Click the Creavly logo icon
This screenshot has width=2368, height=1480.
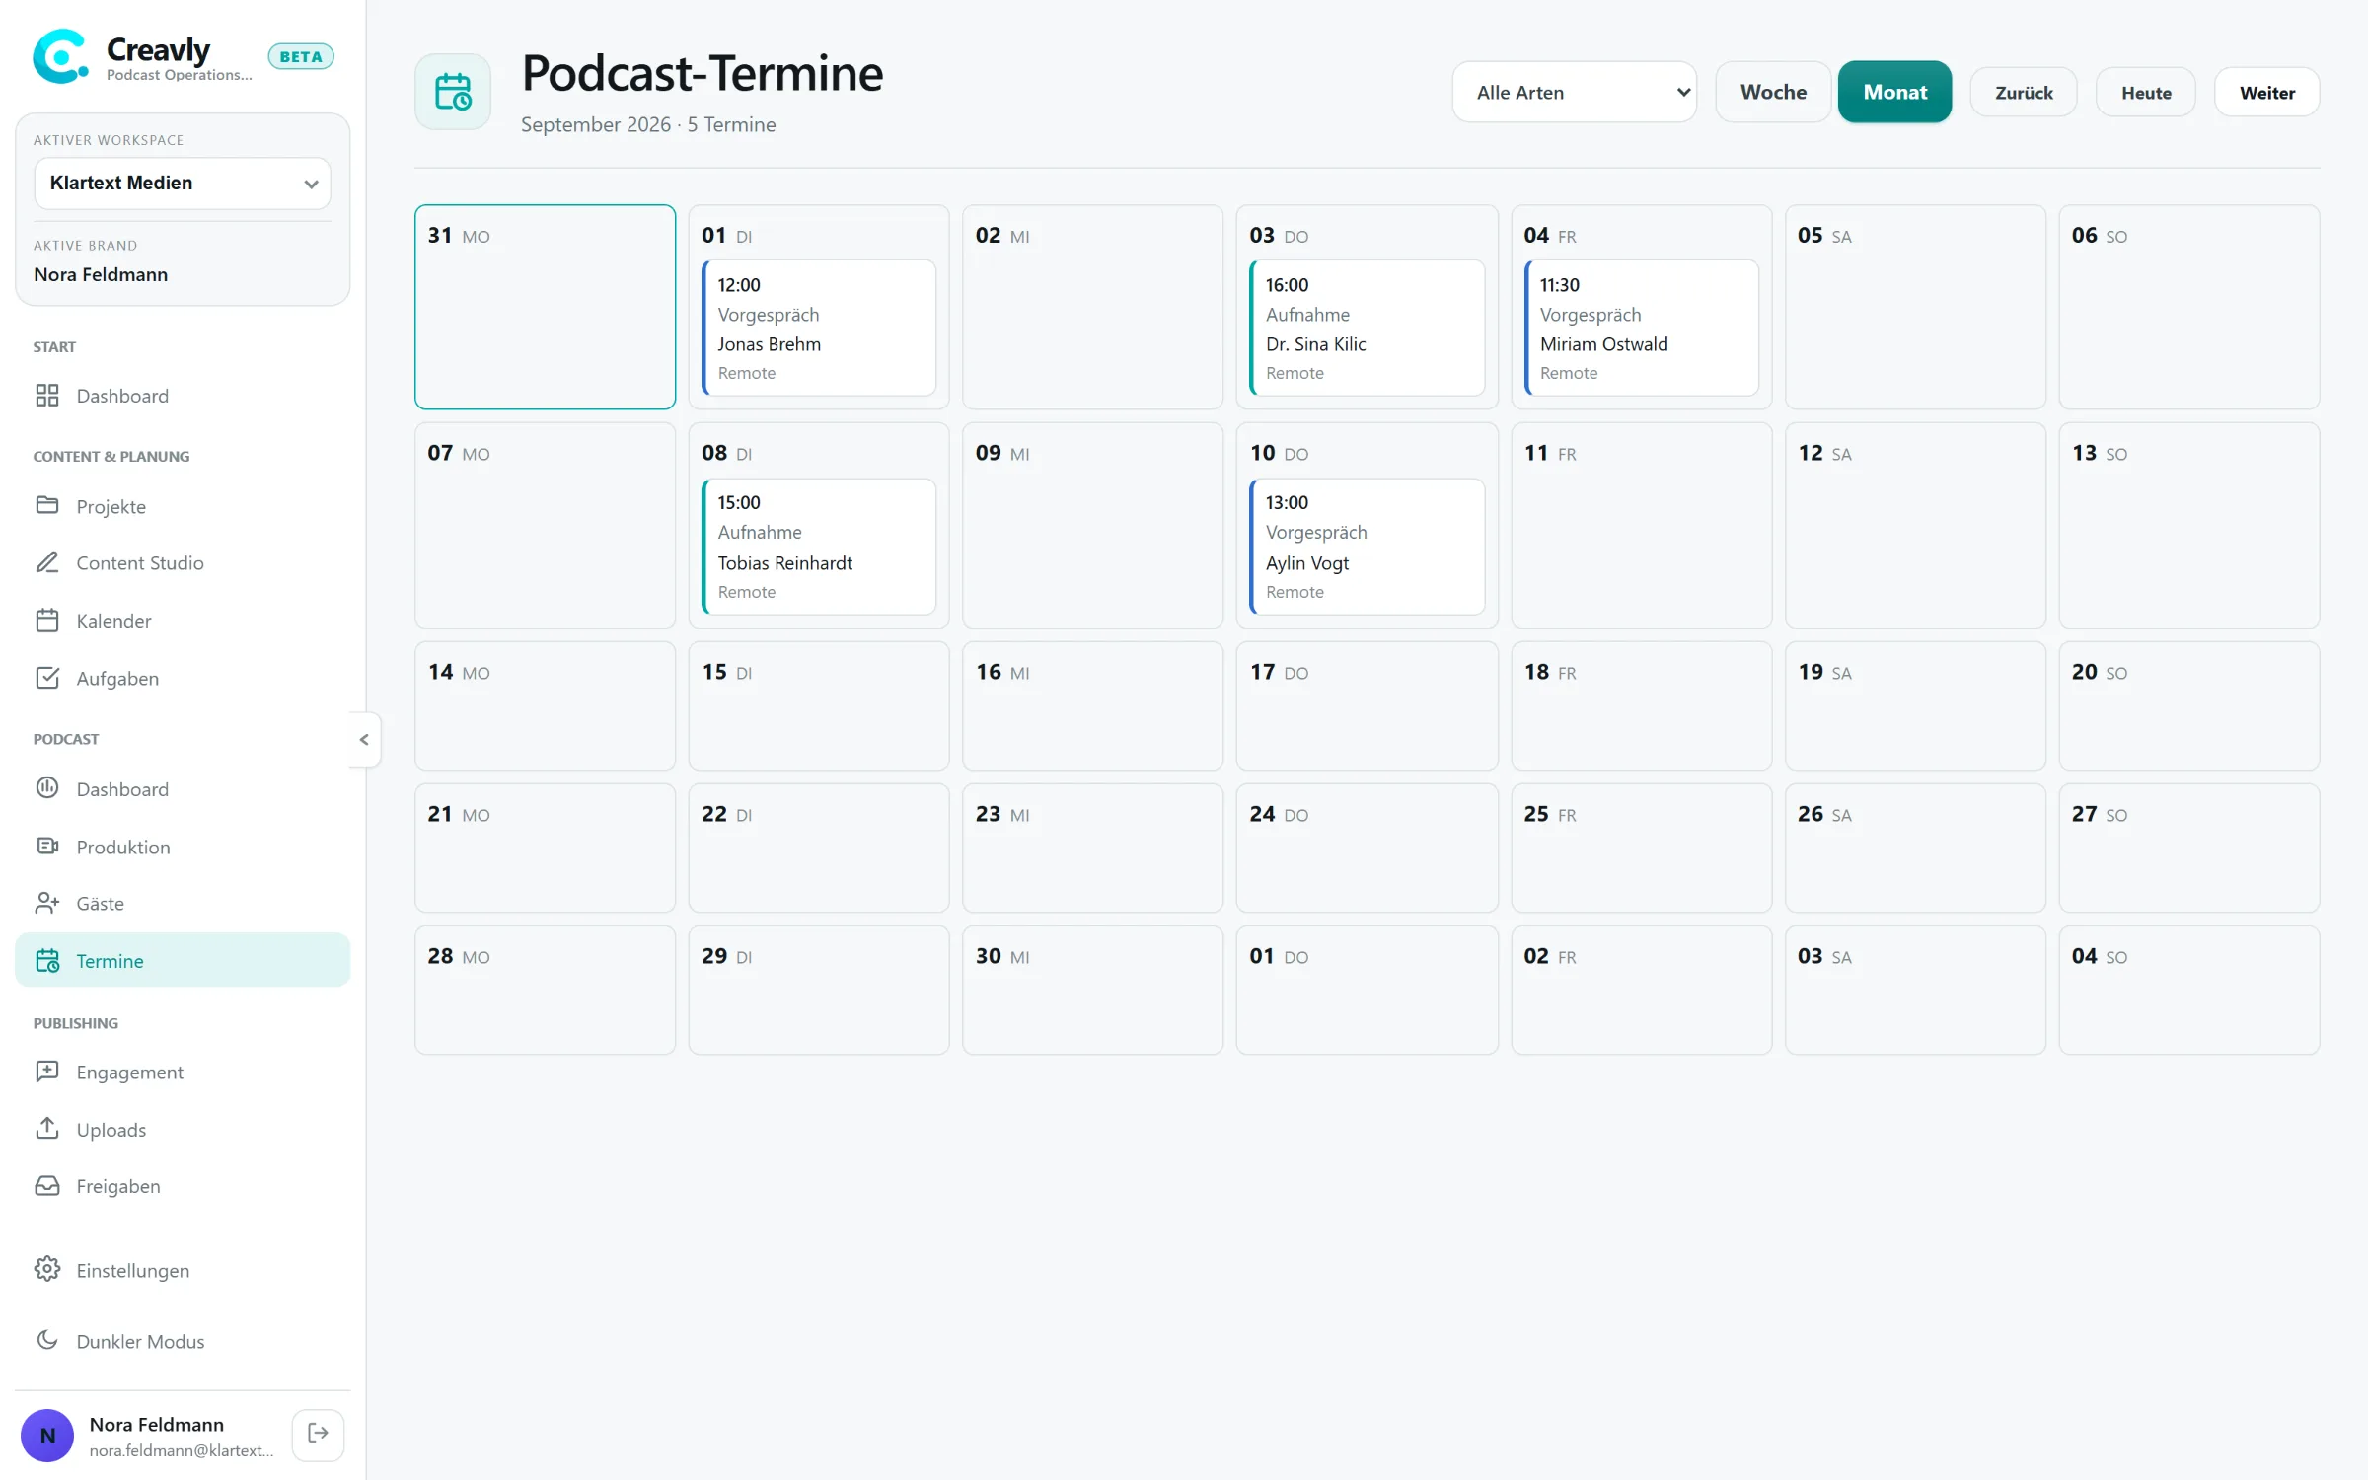coord(61,57)
